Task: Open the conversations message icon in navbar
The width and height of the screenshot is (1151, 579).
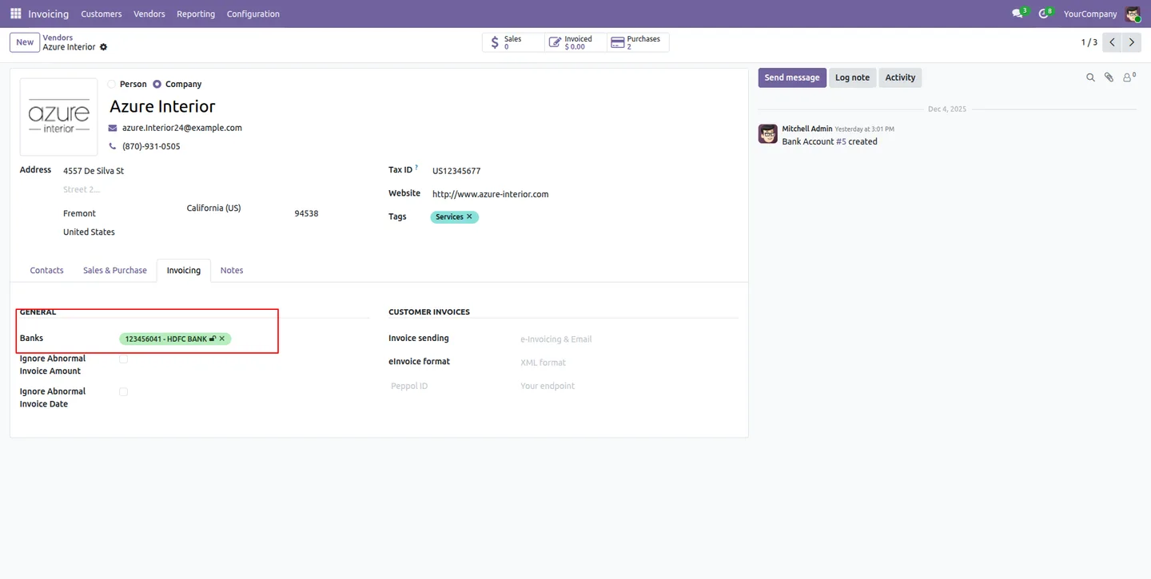Action: pyautogui.click(x=1019, y=14)
